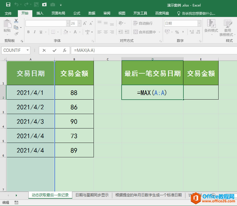The height and width of the screenshot is (206, 237).
Task: Toggle Underline formatting button
Action: point(41,32)
